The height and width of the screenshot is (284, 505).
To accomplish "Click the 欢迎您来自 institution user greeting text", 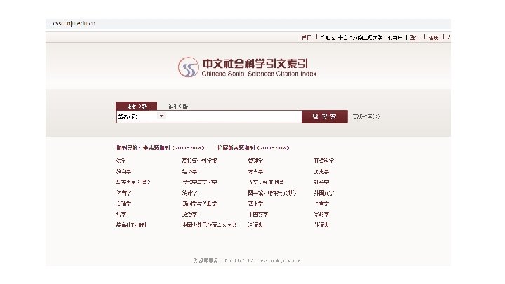I will click(361, 37).
